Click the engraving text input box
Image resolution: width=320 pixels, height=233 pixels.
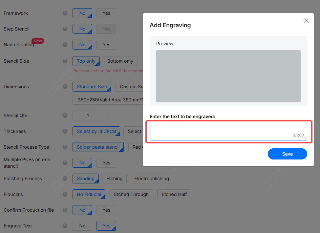pyautogui.click(x=228, y=132)
